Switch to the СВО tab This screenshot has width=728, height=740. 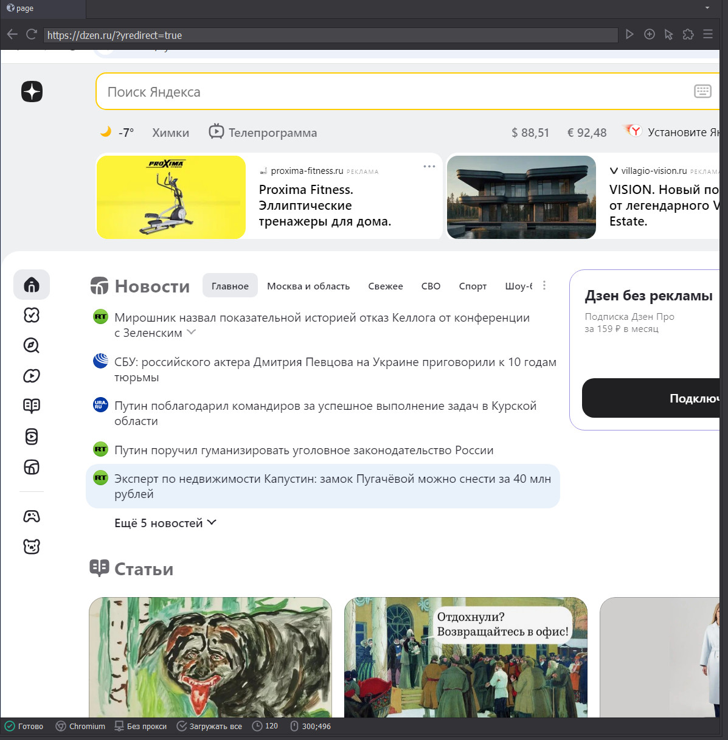click(431, 286)
